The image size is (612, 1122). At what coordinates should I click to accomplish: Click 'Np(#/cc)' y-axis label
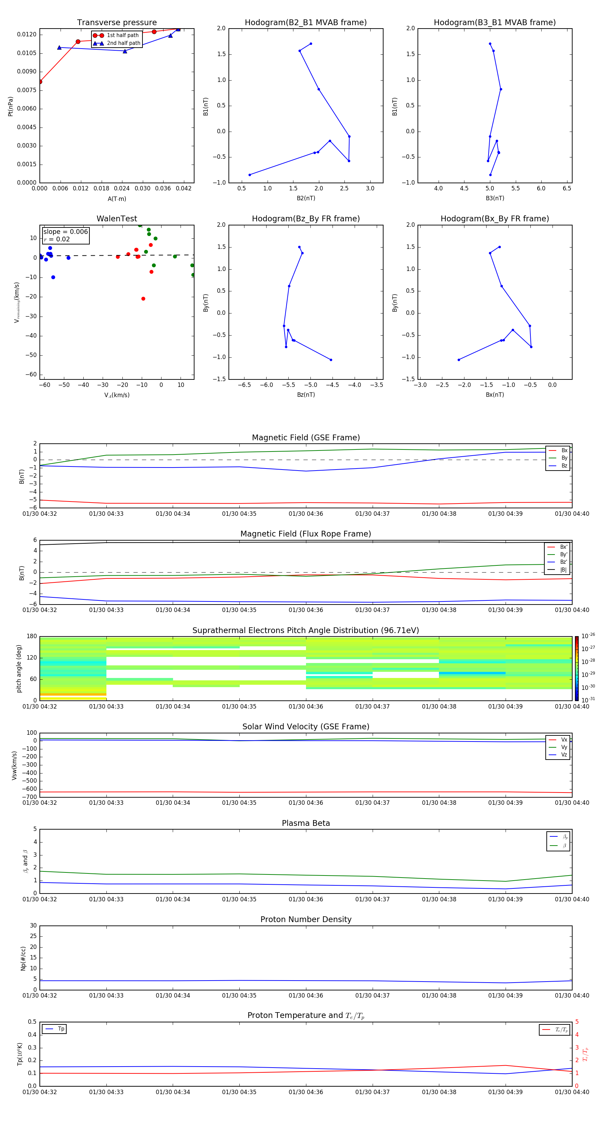23,958
